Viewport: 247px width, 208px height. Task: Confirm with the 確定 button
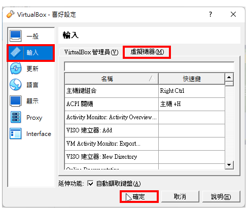[x=139, y=196]
